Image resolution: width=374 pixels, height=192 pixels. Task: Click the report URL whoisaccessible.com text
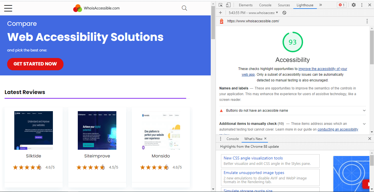coord(253,21)
